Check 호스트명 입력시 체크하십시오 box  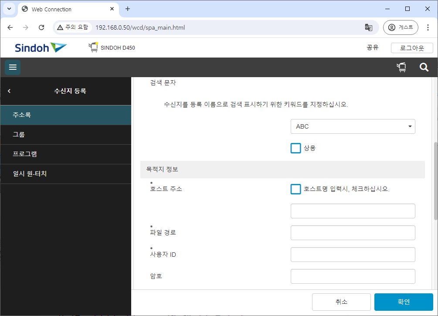[295, 189]
